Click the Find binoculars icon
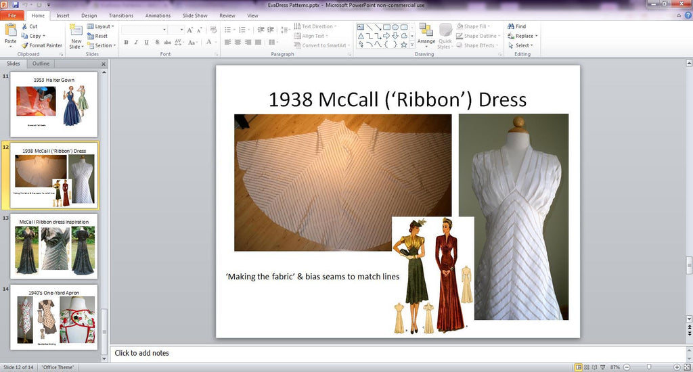693x372 pixels. pos(511,26)
